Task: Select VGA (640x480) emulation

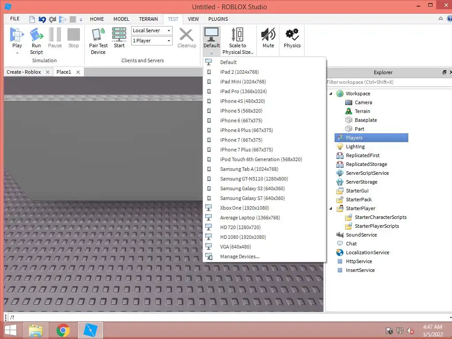Action: [264, 247]
